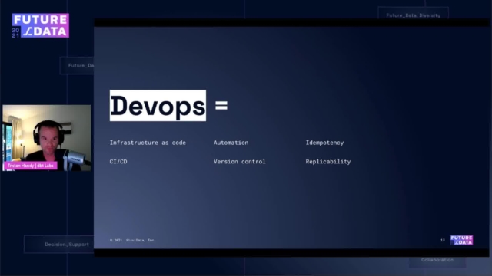Screen dimensions: 492x276
Task: Click the Future_Data: Diversity box
Action: click(414, 14)
